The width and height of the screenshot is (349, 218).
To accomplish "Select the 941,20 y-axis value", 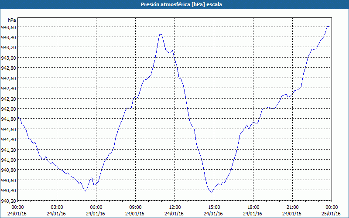I will pos(8,150).
